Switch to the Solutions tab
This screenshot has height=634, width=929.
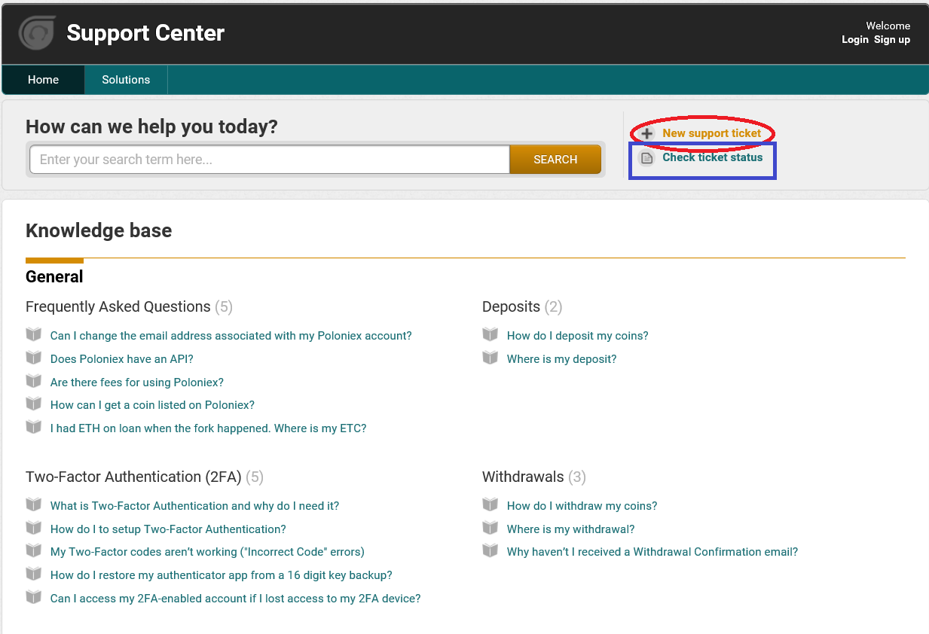tap(126, 80)
